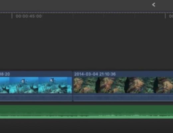Click the audio strip under the coral clip
This screenshot has height=133, width=173.
coord(123,98)
